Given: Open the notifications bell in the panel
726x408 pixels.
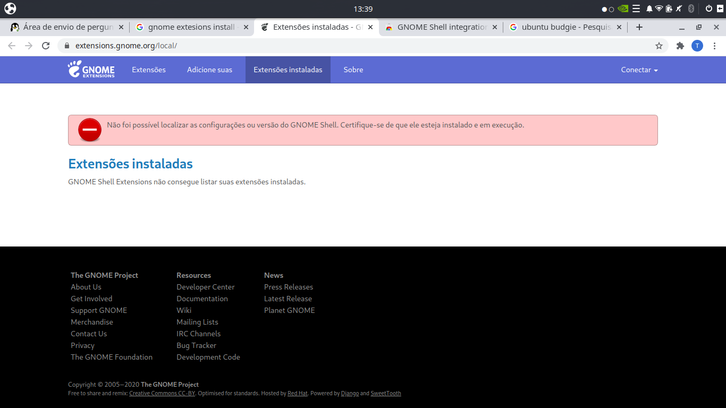Looking at the screenshot, I should (x=649, y=8).
